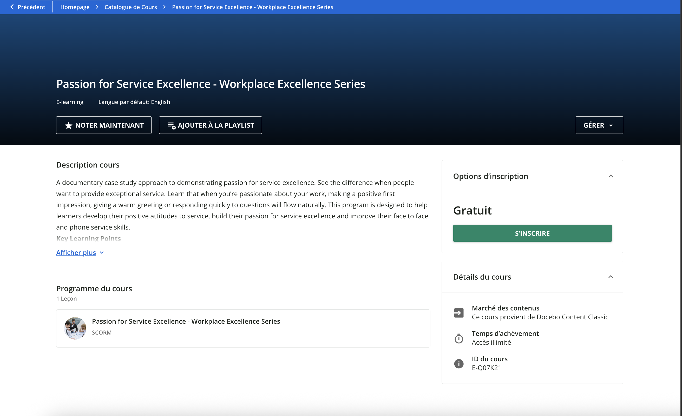This screenshot has width=682, height=416.
Task: Open Catalogue de Cours breadcrumb
Action: coord(131,7)
